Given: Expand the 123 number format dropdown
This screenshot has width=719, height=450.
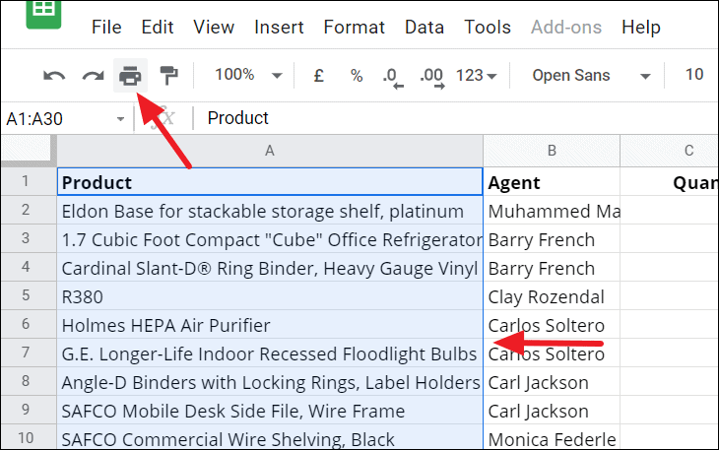Looking at the screenshot, I should (476, 76).
